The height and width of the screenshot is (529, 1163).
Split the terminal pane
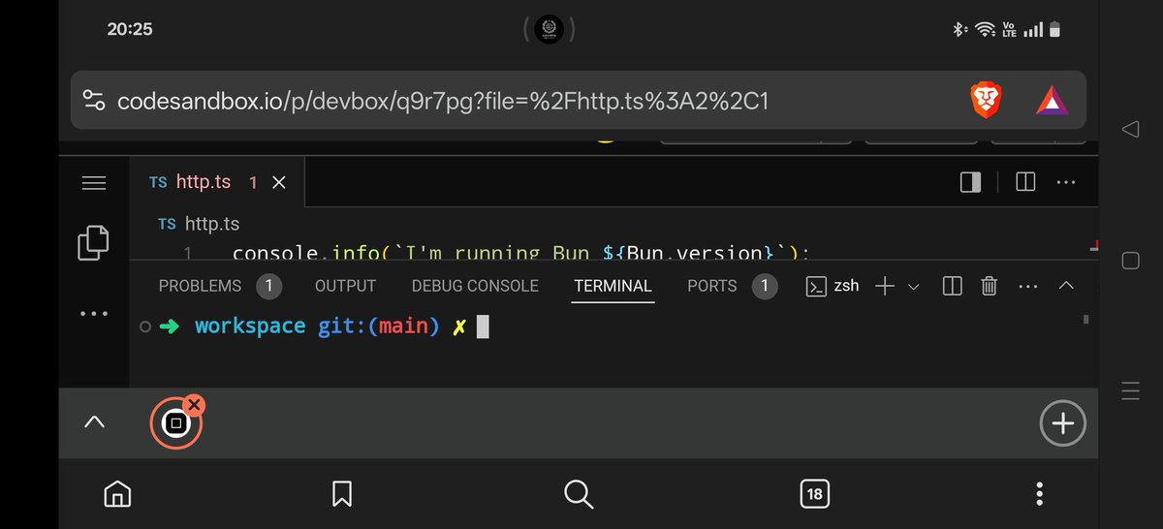(x=953, y=286)
